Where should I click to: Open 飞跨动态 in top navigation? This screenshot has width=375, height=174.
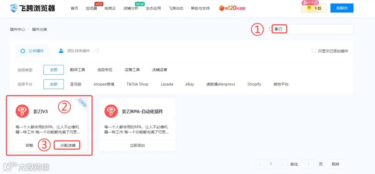[x=176, y=8]
